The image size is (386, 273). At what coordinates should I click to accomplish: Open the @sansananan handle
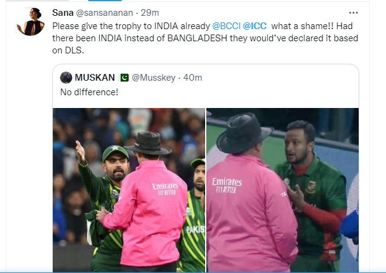(x=104, y=13)
